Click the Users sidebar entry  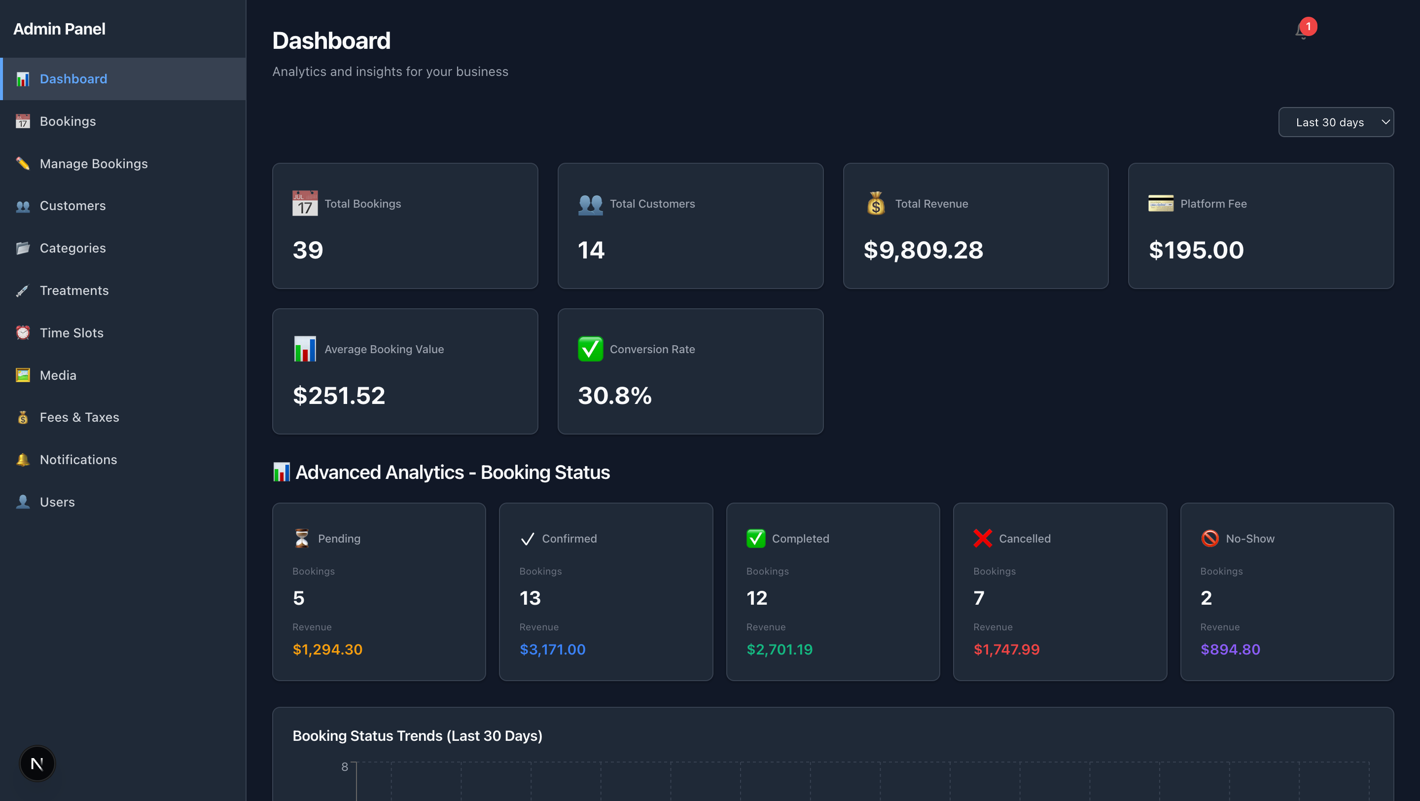(57, 502)
